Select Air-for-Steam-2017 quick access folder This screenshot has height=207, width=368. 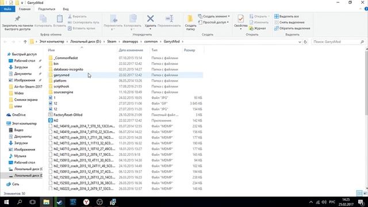click(28, 87)
